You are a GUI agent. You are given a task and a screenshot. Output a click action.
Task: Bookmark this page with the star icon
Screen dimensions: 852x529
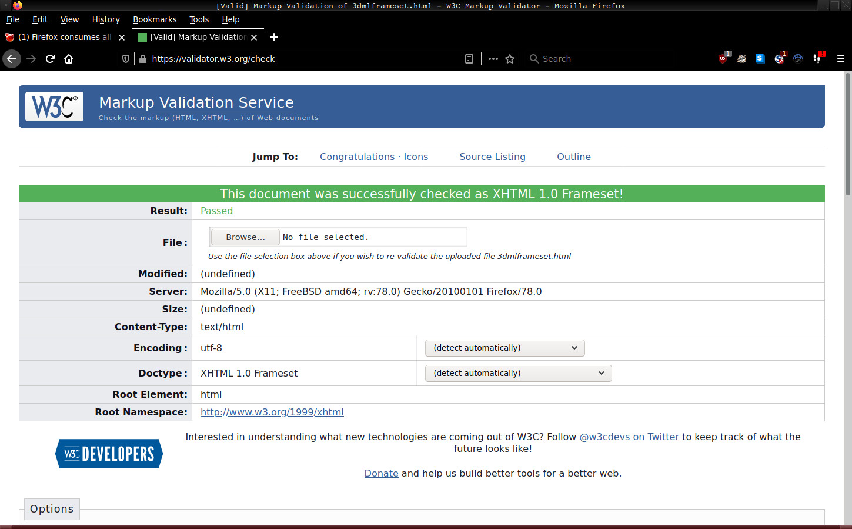click(510, 59)
